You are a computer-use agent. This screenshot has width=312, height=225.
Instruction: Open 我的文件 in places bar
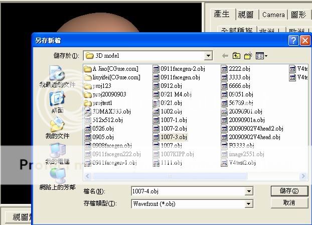coord(57,128)
